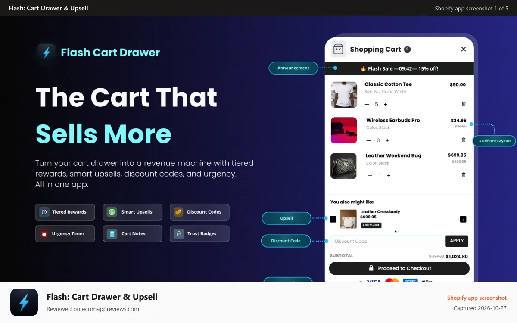Select the Tiered Rewards feature chip
517x323 pixels.
(x=65, y=212)
